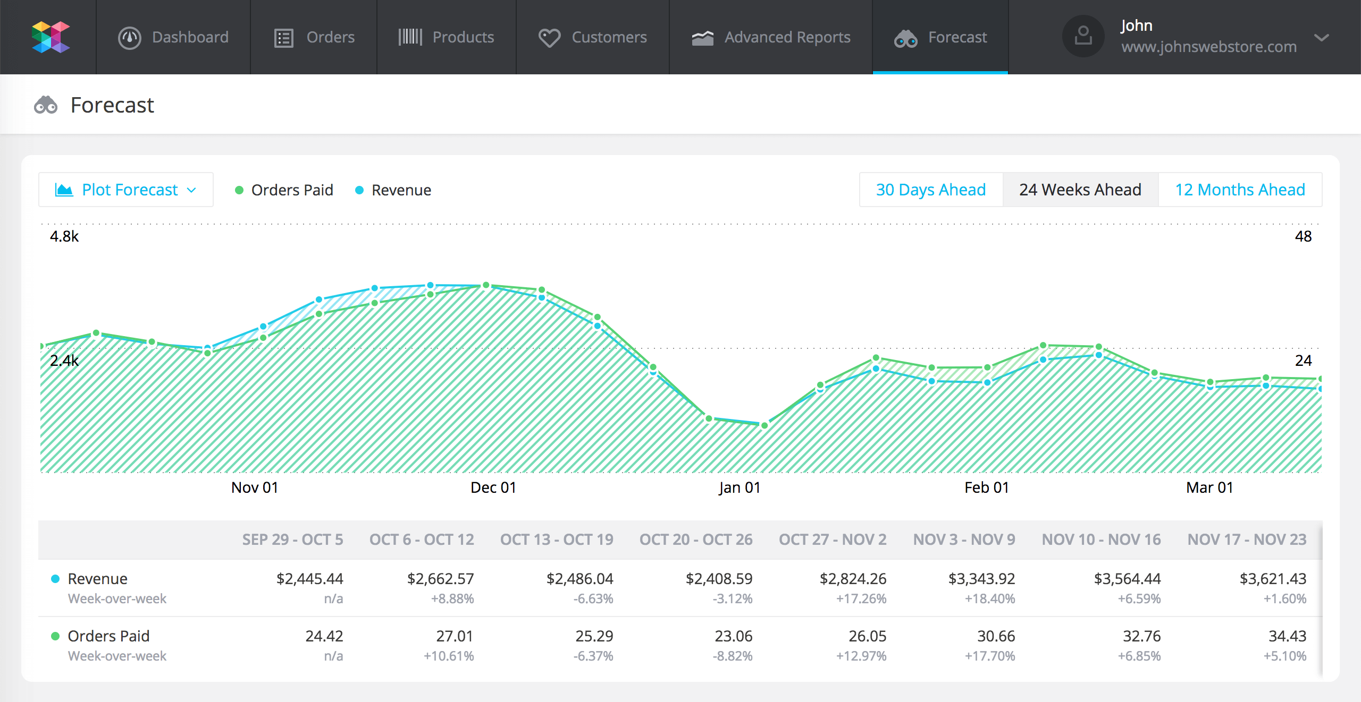Click the $2,662.57 revenue value
This screenshot has width=1361, height=702.
(440, 579)
